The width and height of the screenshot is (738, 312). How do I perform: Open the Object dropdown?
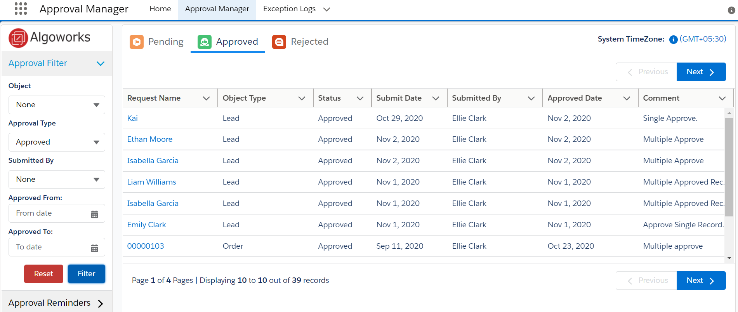tap(57, 105)
